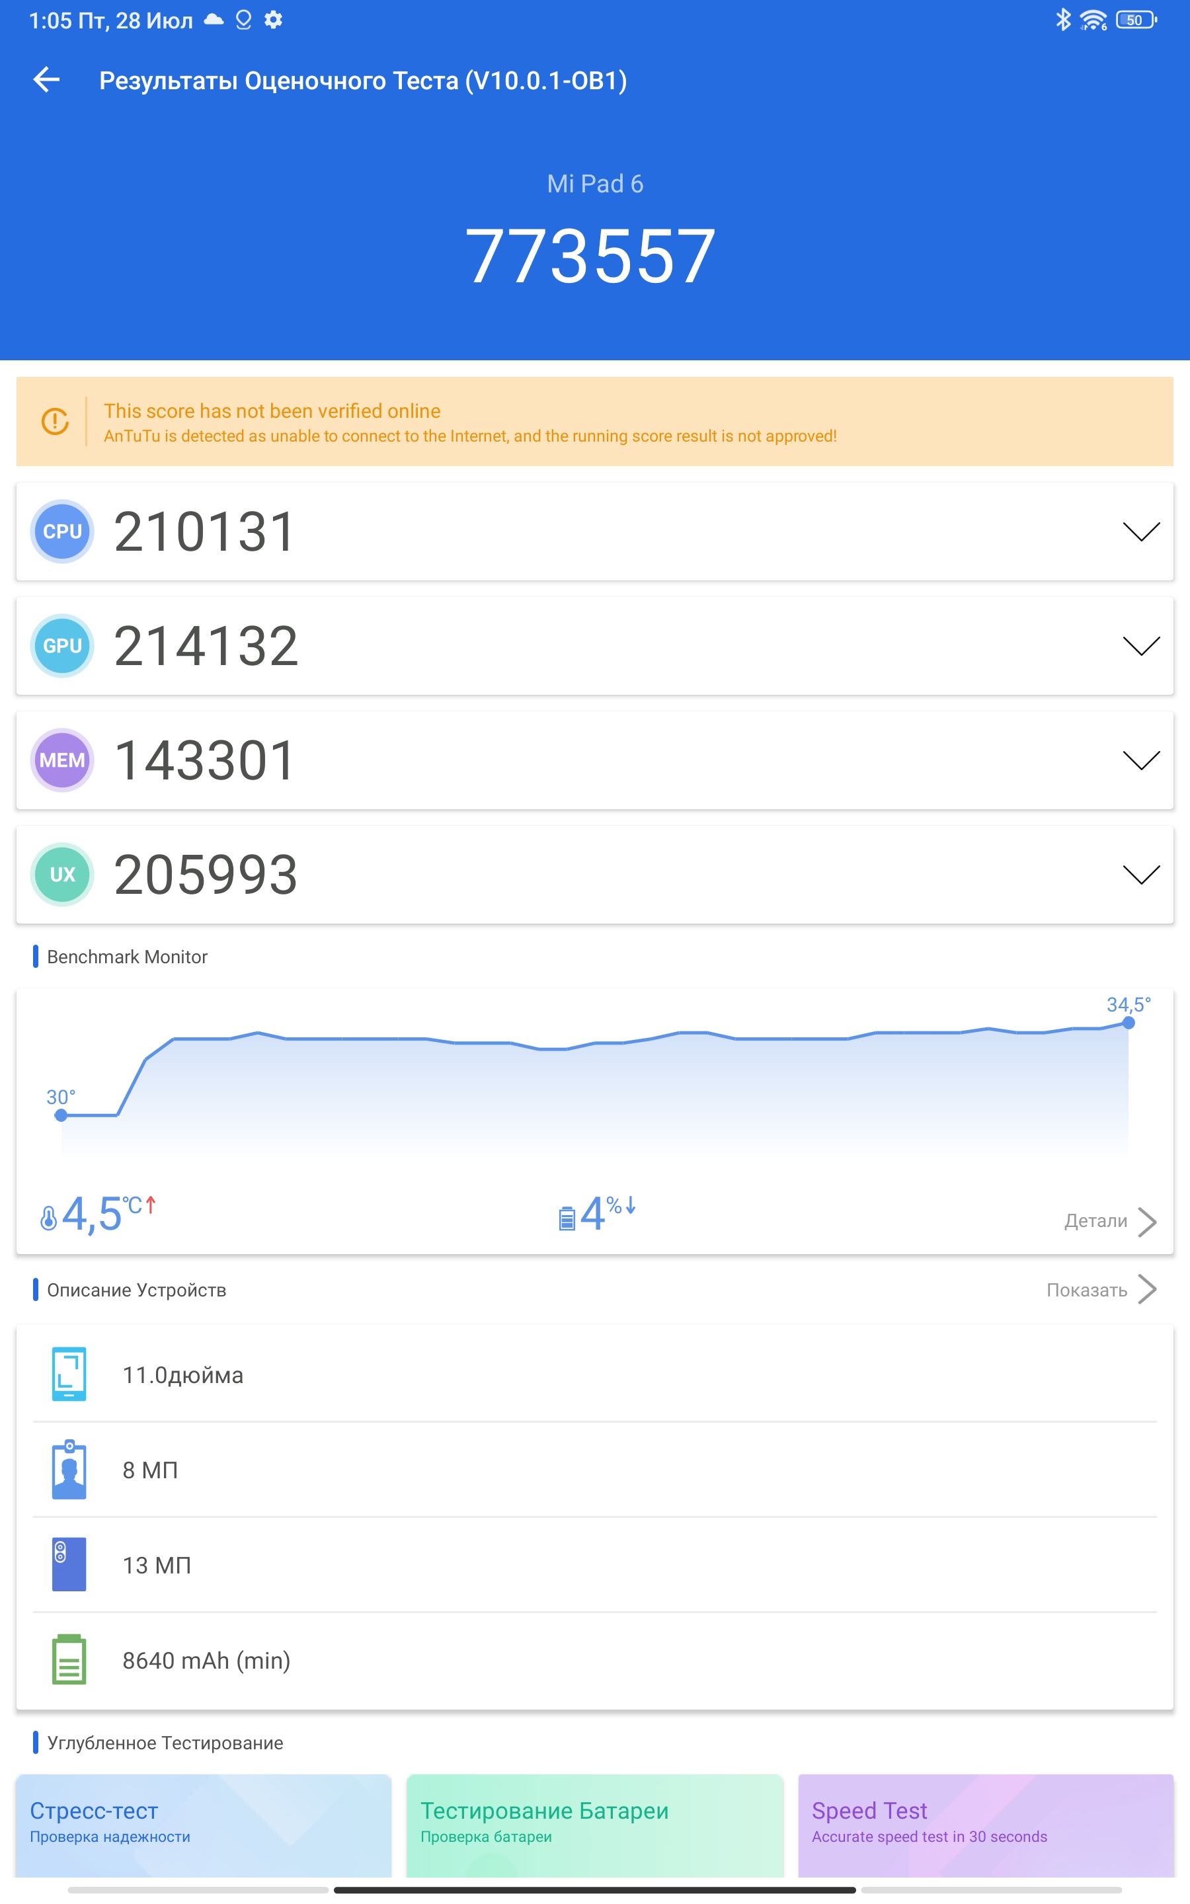This screenshot has width=1190, height=1904.
Task: Expand the MEM score 143301 details
Action: (x=1141, y=760)
